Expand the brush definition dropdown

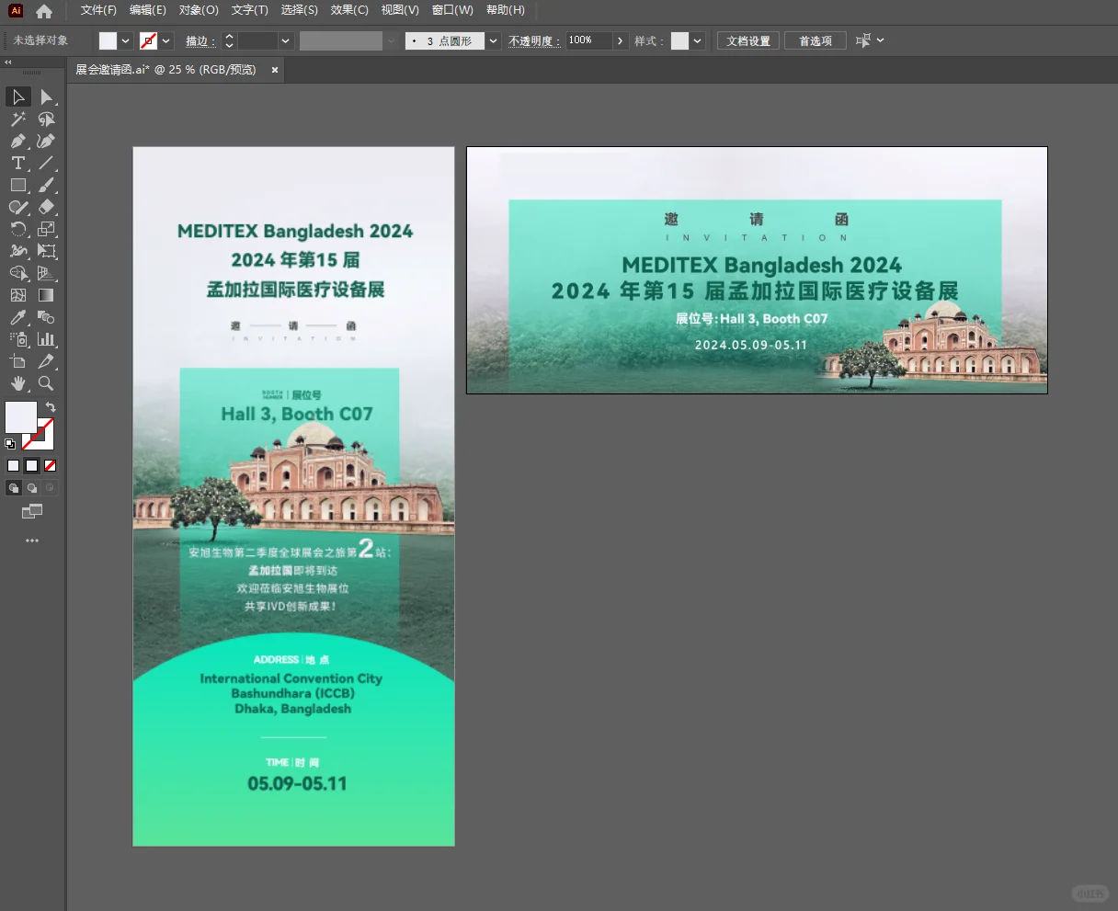tap(493, 40)
